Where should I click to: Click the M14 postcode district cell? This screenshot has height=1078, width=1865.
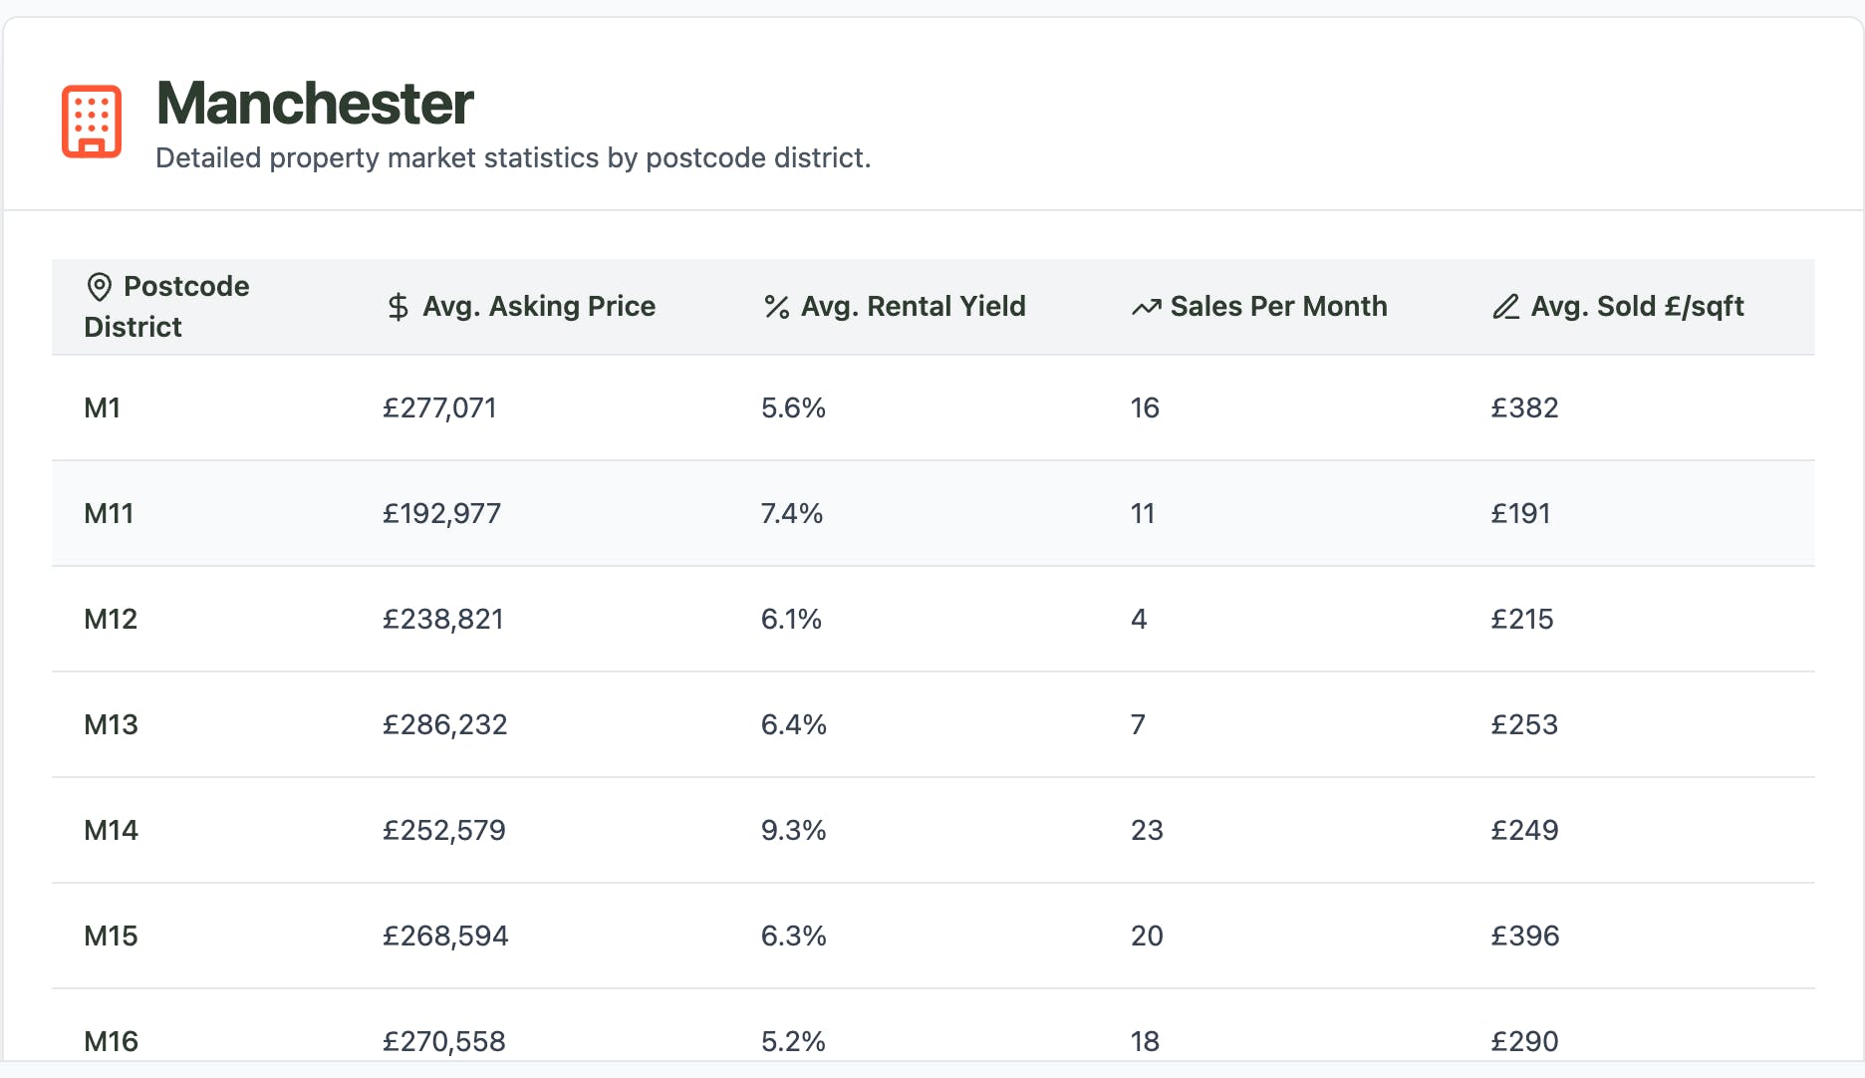(x=111, y=831)
